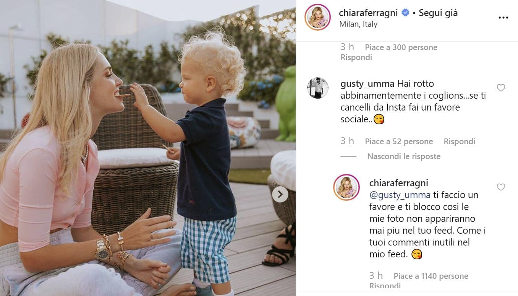The image size is (518, 296).
Task: Reply to gusty_umma's comment via Rispondi
Action: [x=459, y=141]
